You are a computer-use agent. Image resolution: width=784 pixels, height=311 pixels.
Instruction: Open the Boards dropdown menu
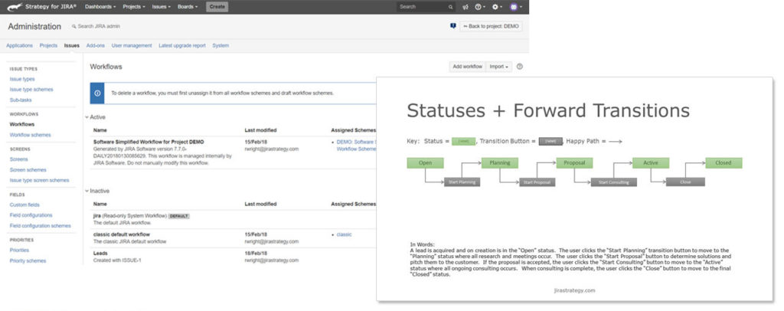click(188, 7)
